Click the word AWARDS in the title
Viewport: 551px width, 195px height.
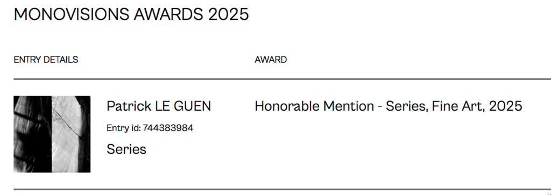169,15
